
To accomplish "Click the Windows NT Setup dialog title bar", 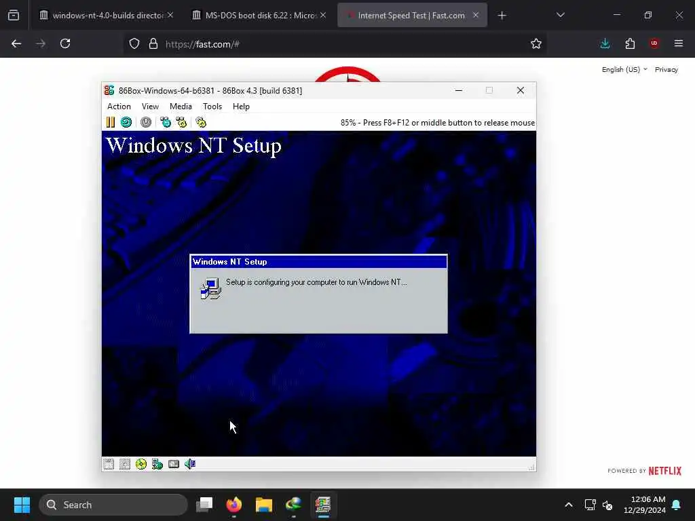I will pos(318,262).
